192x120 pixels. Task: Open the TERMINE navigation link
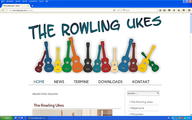tap(81, 82)
